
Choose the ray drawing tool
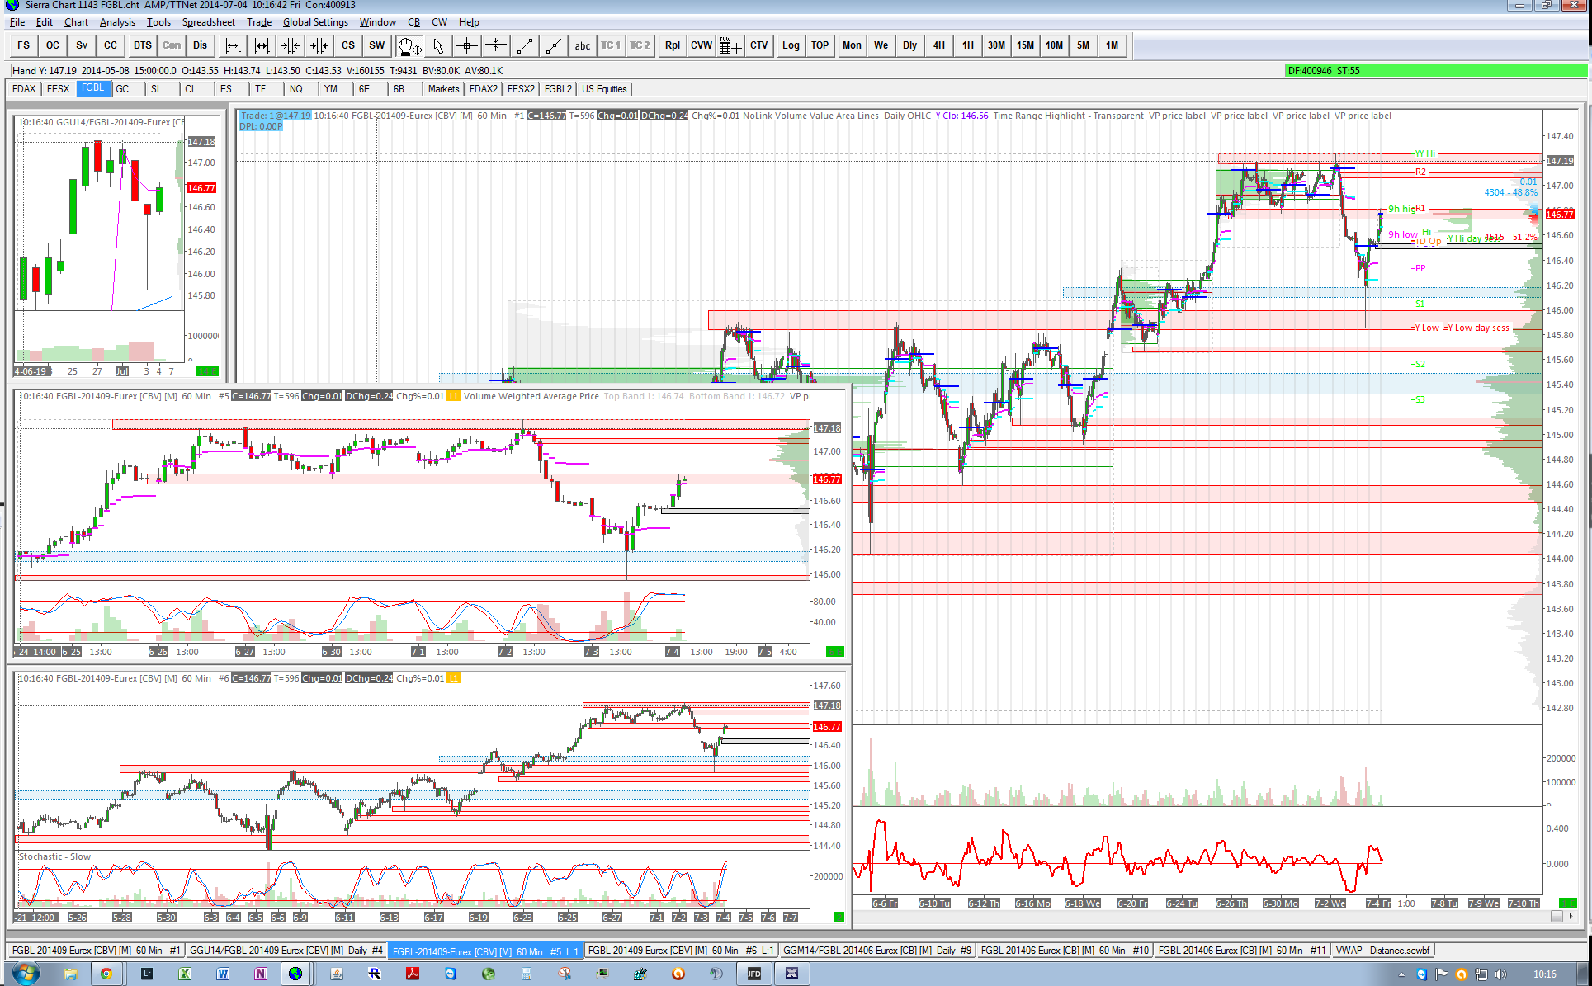point(554,45)
